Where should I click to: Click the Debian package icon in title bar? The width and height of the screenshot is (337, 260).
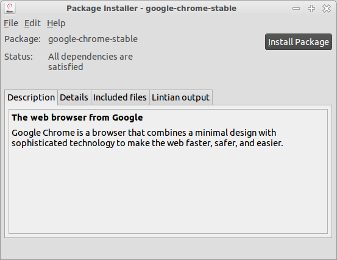[x=10, y=9]
